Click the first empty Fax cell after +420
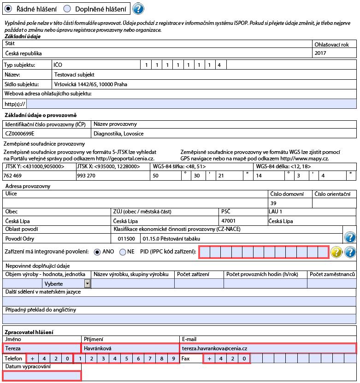 click(256, 359)
